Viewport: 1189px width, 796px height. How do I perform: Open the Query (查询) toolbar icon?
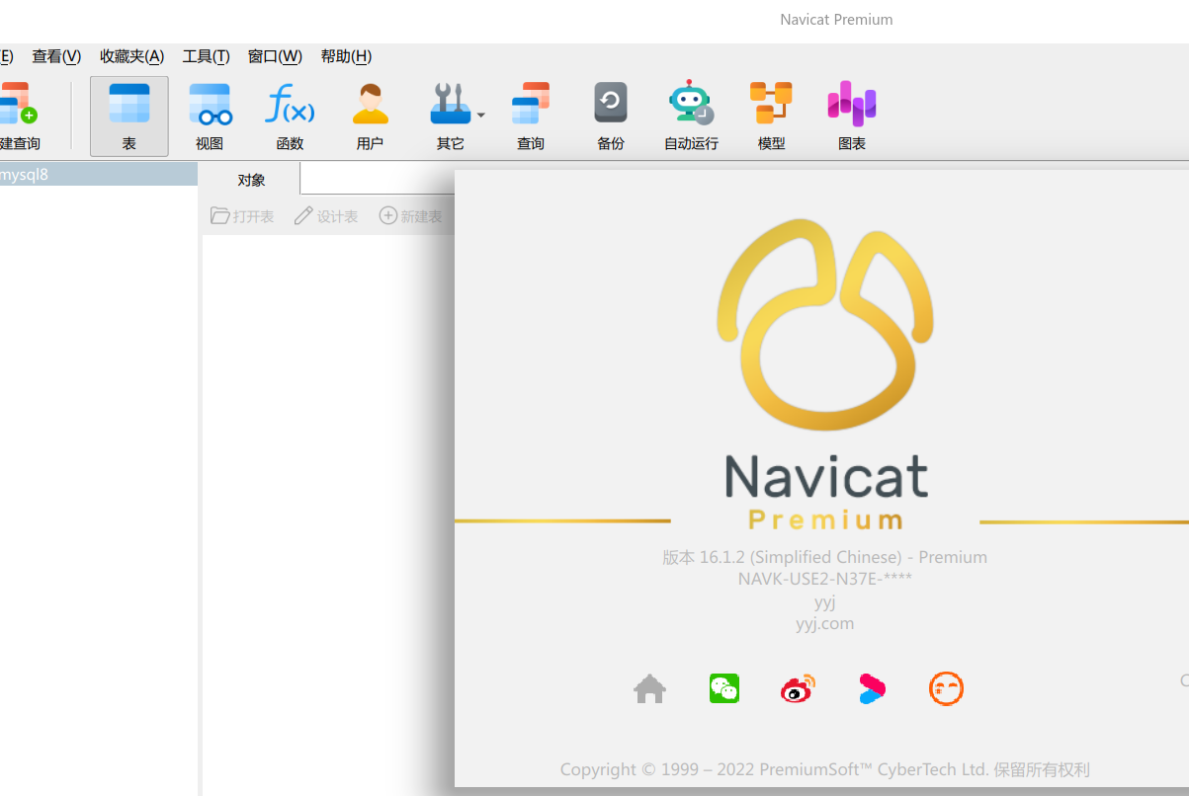pyautogui.click(x=531, y=117)
